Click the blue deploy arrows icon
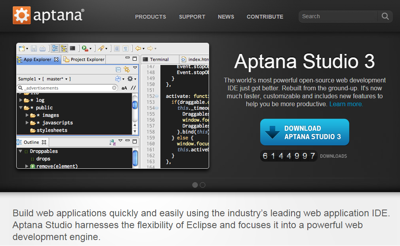Image resolution: width=400 pixels, height=246 pixels. coord(118,79)
